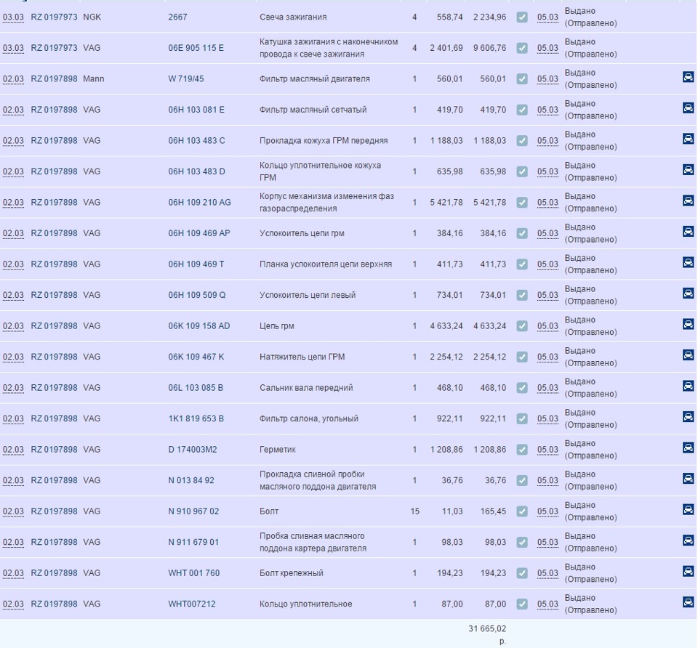Open part number 06H 109 210 AG
This screenshot has height=648, width=698.
(199, 203)
